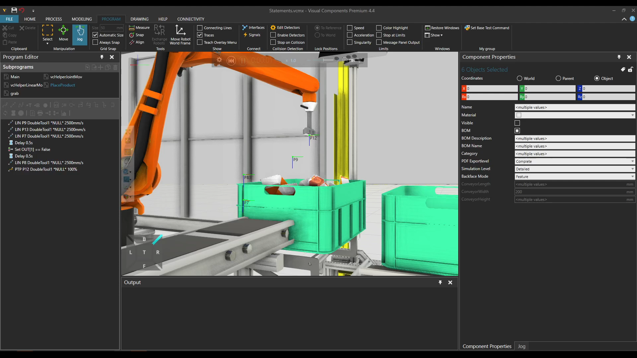This screenshot has width=637, height=358.
Task: Click Restore Windows button
Action: (442, 28)
